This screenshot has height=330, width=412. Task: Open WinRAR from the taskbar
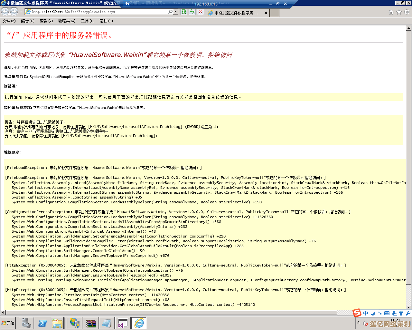coord(91,323)
